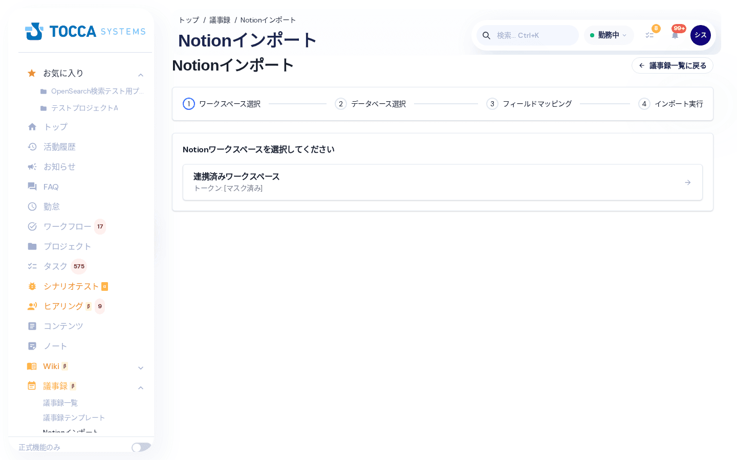Open 勤怠 in the sidebar
Image resolution: width=737 pixels, height=460 pixels.
pos(52,206)
